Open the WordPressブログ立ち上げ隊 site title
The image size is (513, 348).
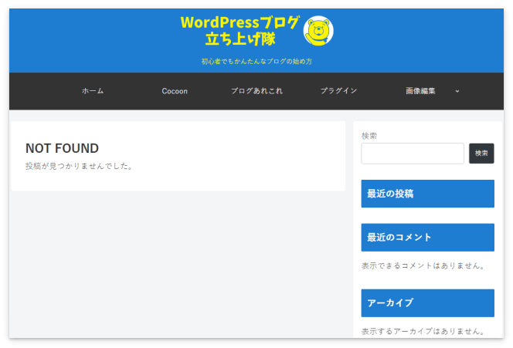pyautogui.click(x=240, y=31)
